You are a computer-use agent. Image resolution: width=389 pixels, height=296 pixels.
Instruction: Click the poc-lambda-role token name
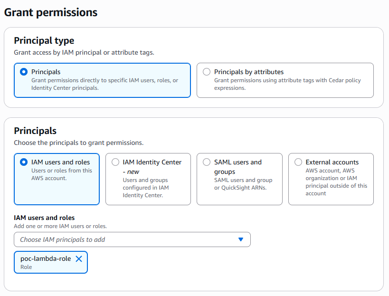tap(46, 258)
